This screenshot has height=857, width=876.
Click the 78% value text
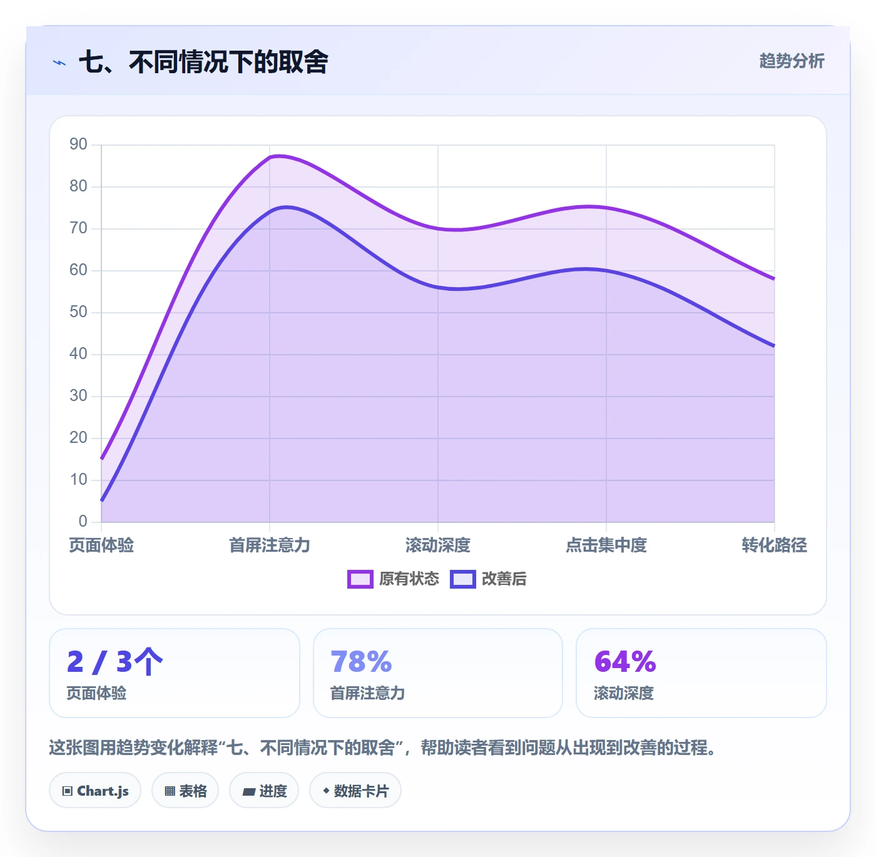pos(361,662)
